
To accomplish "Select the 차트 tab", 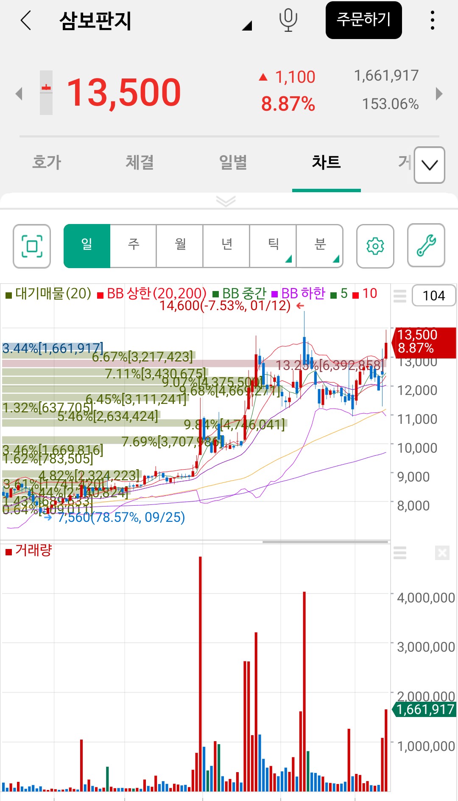I will tap(326, 162).
